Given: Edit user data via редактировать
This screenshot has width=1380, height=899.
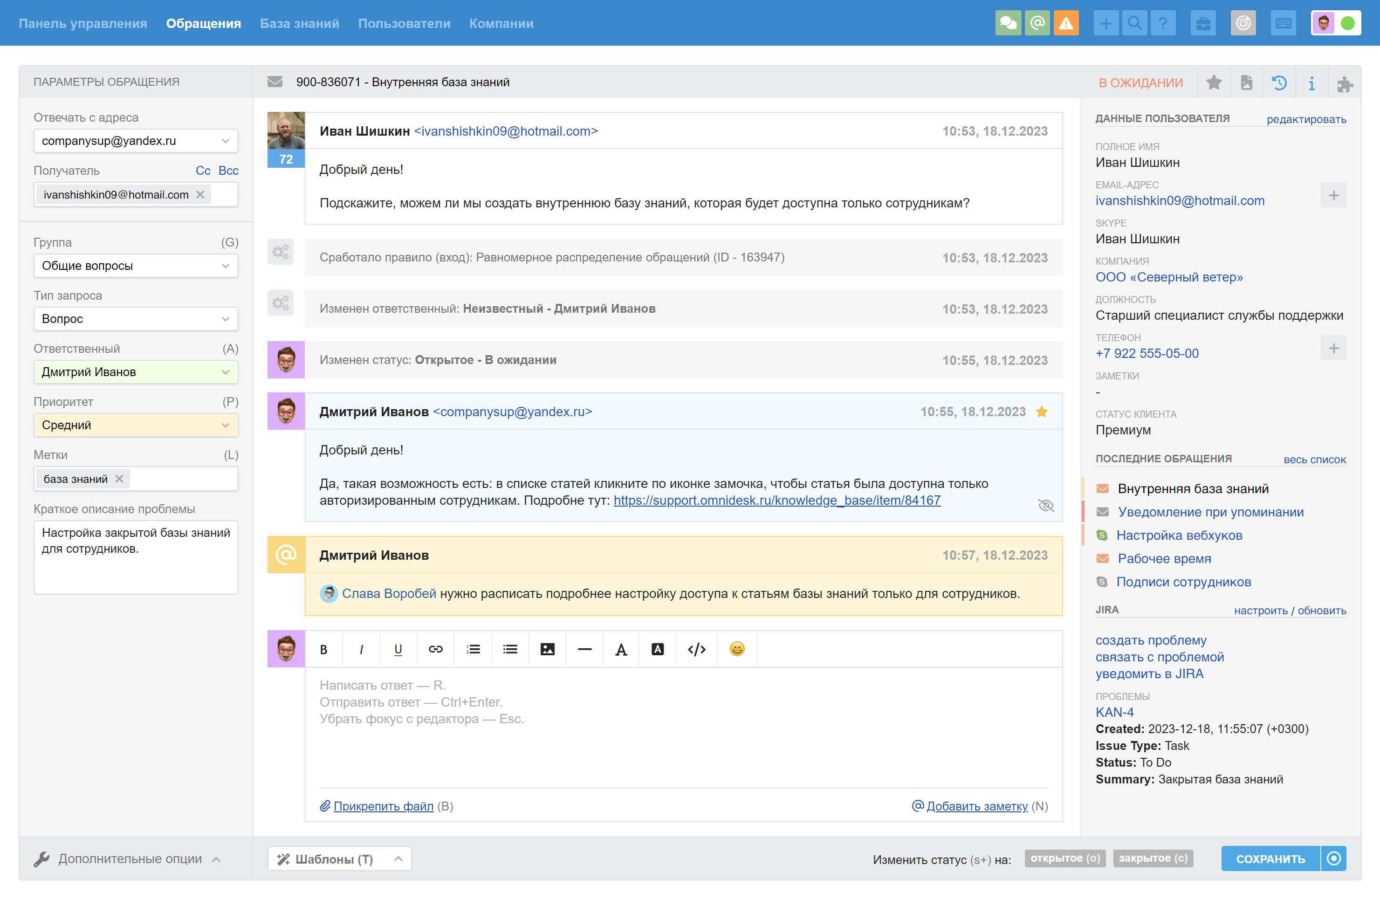Looking at the screenshot, I should point(1306,119).
